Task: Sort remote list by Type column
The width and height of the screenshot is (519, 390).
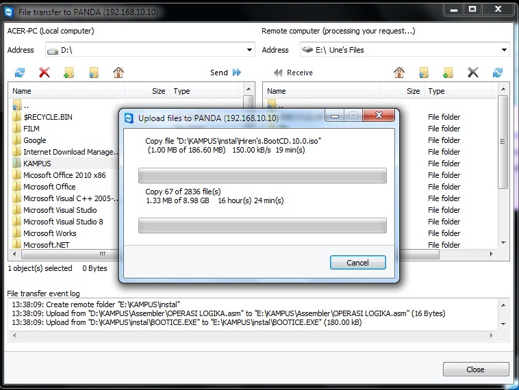Action: click(x=460, y=91)
